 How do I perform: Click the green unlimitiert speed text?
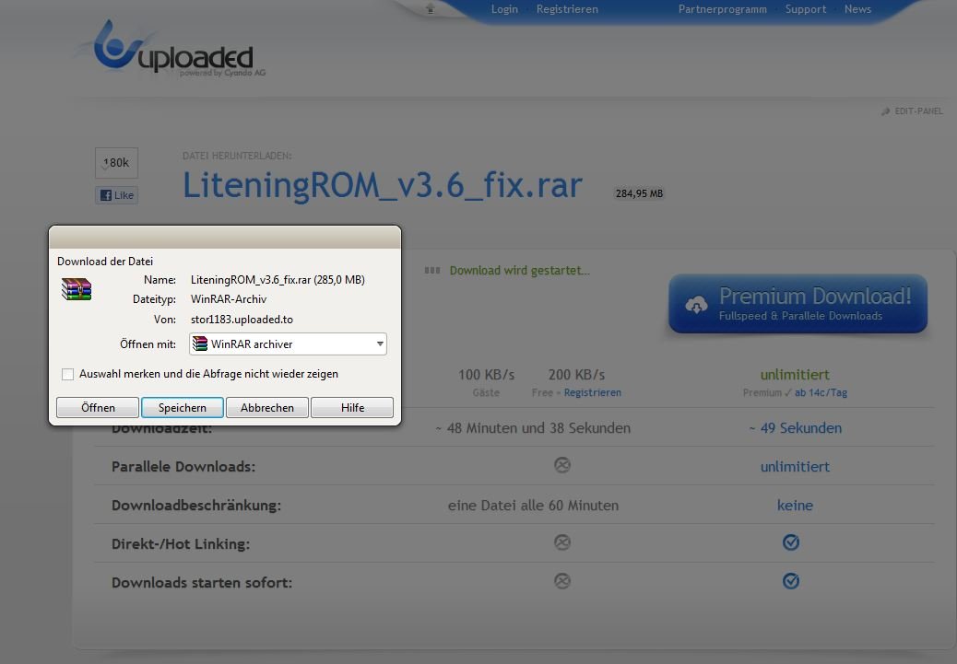795,375
